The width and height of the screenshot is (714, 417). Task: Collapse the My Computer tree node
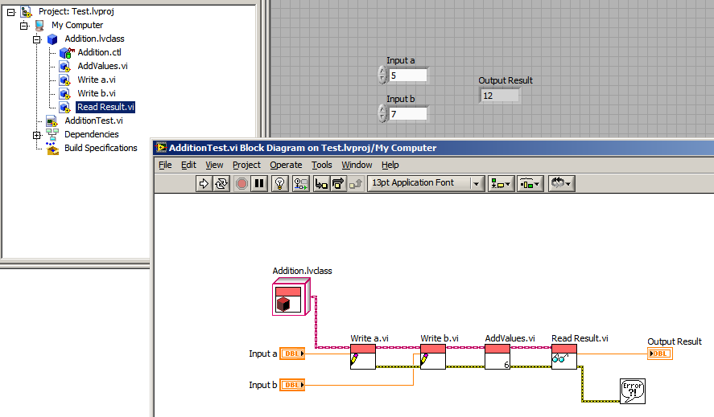pos(23,26)
